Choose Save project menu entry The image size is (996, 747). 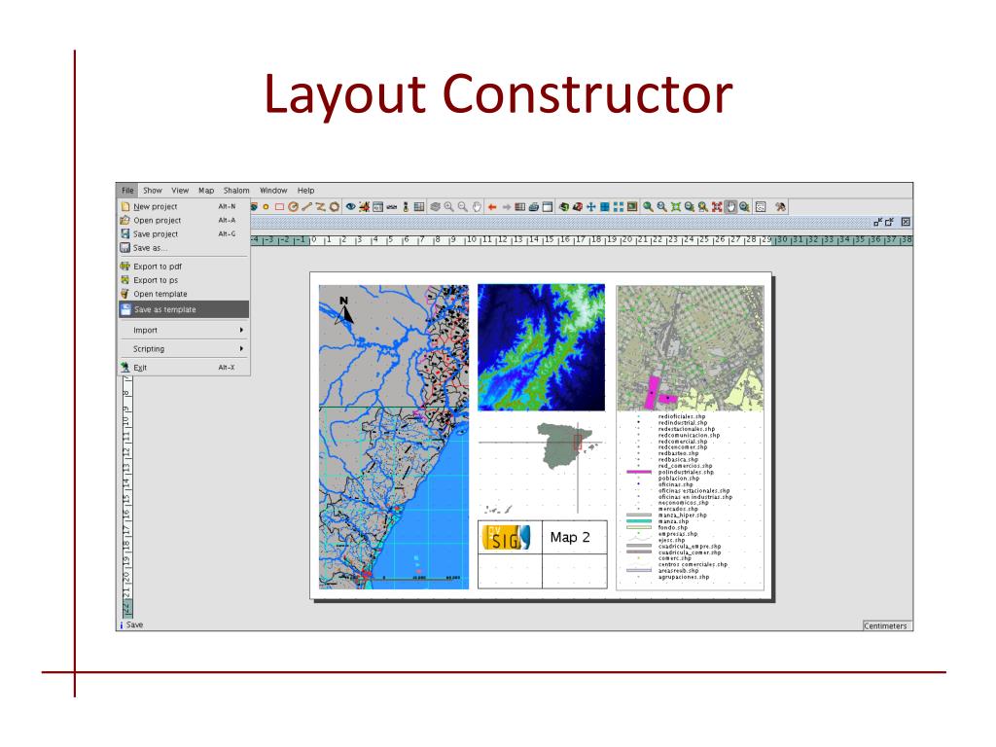click(184, 233)
